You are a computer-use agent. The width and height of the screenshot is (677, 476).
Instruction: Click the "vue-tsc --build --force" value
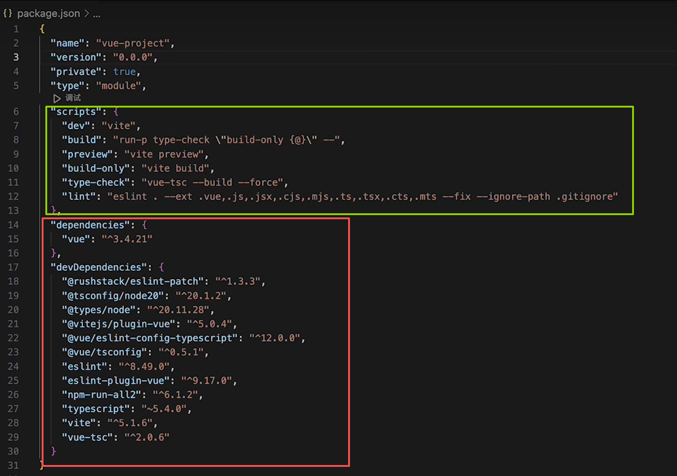pos(212,183)
